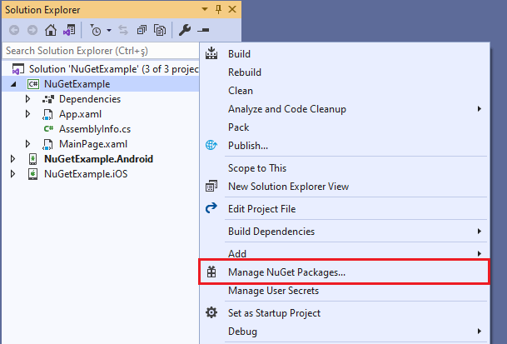Toggle the Preview Selected Items icon
The width and height of the screenshot is (507, 344).
[x=203, y=30]
